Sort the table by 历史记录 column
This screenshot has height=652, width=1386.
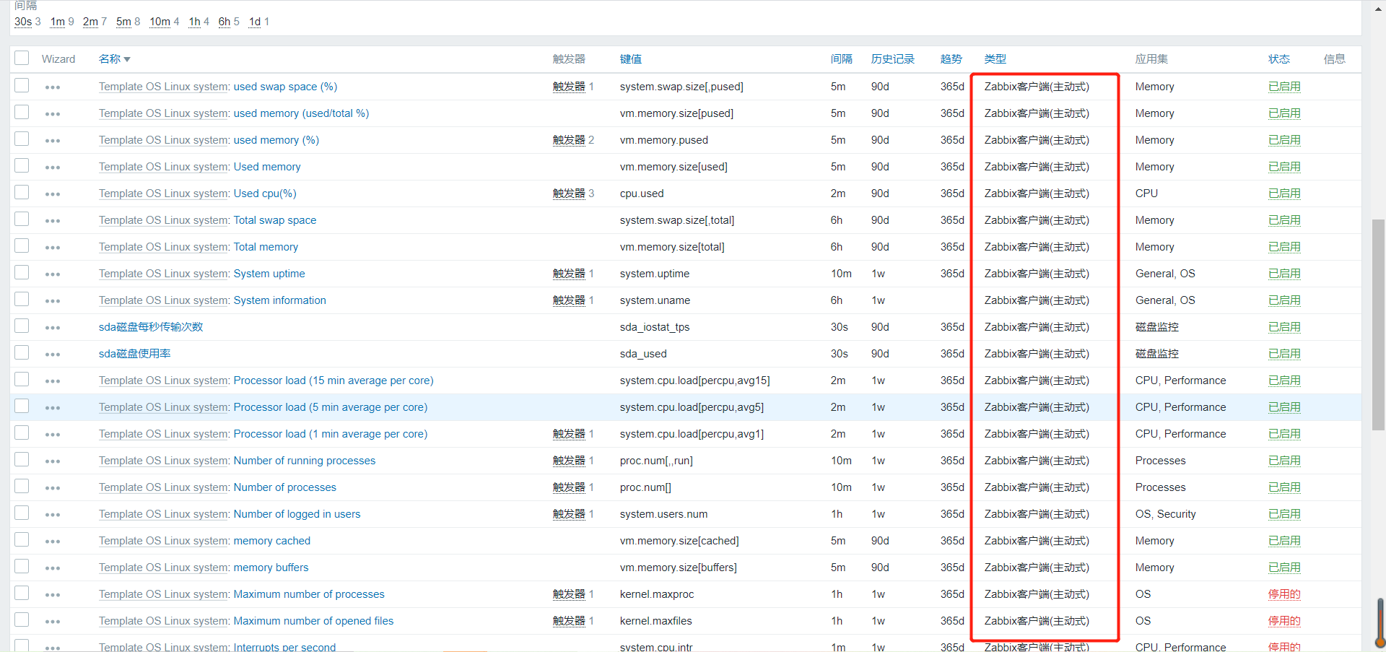pyautogui.click(x=893, y=59)
